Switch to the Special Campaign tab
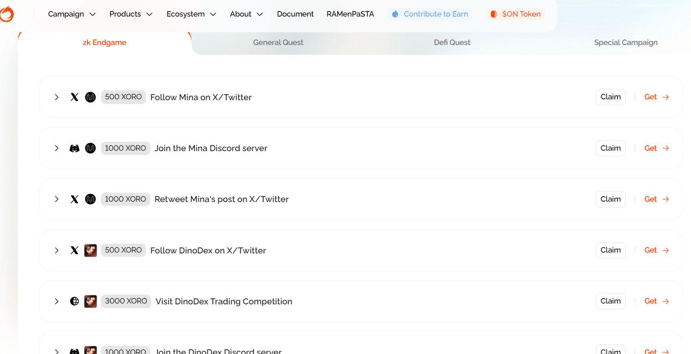The width and height of the screenshot is (691, 354). pos(626,42)
